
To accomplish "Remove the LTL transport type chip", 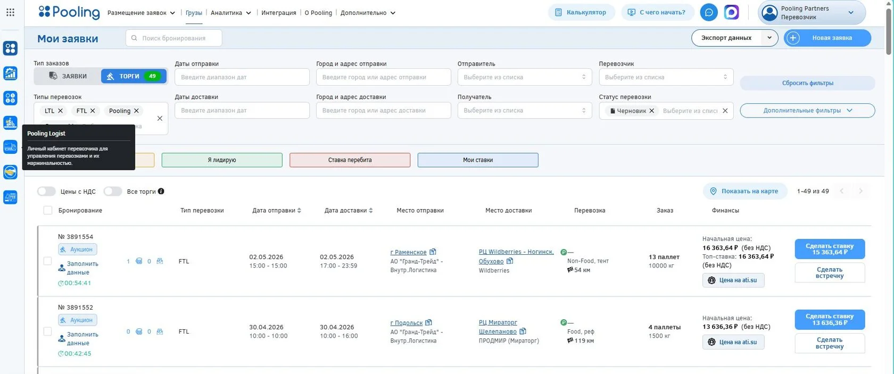I will [x=60, y=111].
